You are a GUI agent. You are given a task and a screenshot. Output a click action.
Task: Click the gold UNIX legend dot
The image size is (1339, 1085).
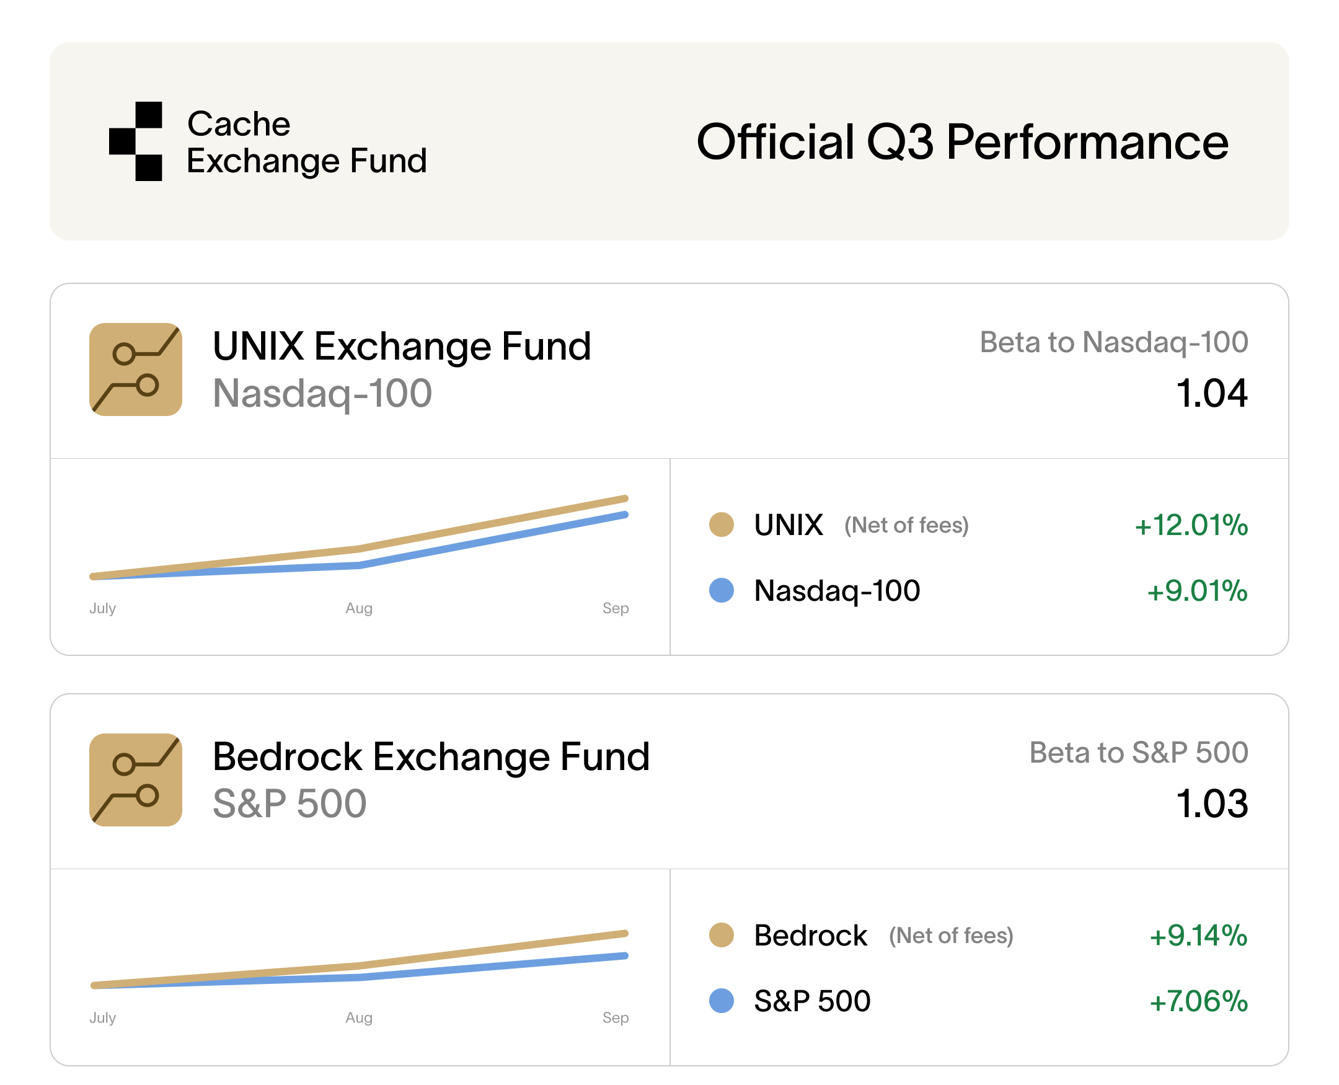[721, 525]
